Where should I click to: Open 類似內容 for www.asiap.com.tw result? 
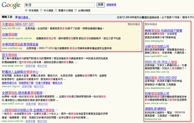(x=42, y=66)
